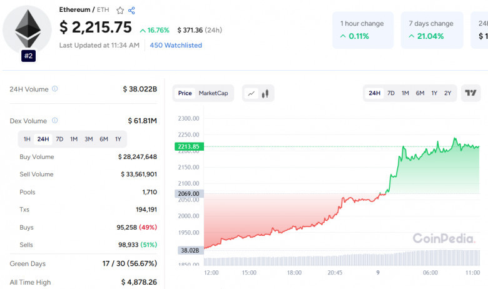
Task: Select 7D chart timeframe
Action: tap(391, 93)
